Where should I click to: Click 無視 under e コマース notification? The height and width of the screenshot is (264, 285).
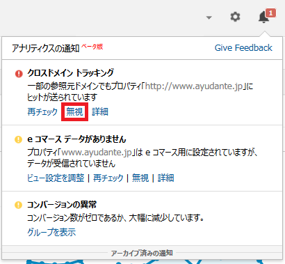[x=140, y=178]
